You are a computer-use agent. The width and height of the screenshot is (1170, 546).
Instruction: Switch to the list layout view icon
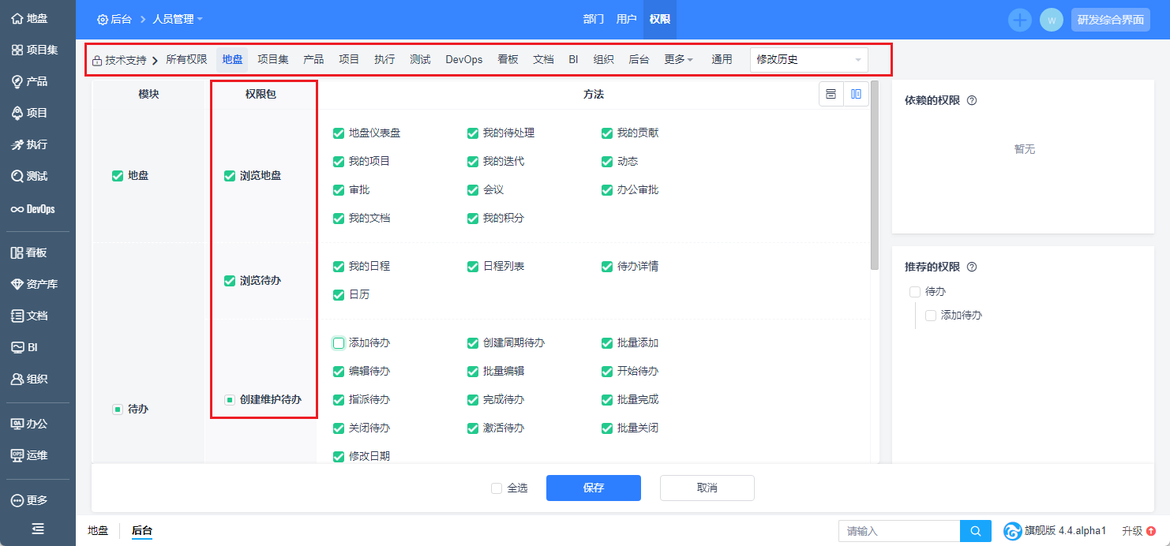(831, 95)
